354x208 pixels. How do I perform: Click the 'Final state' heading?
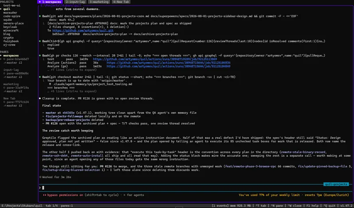51,105
